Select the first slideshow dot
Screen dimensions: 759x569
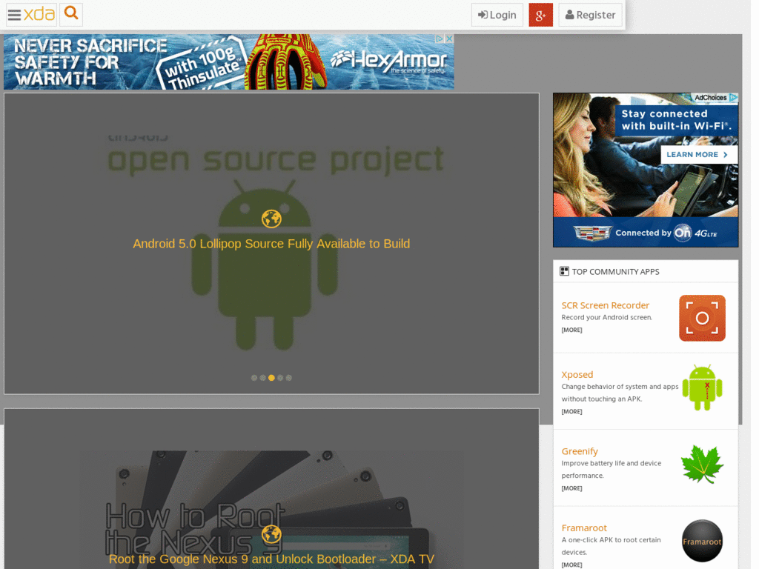click(x=253, y=378)
